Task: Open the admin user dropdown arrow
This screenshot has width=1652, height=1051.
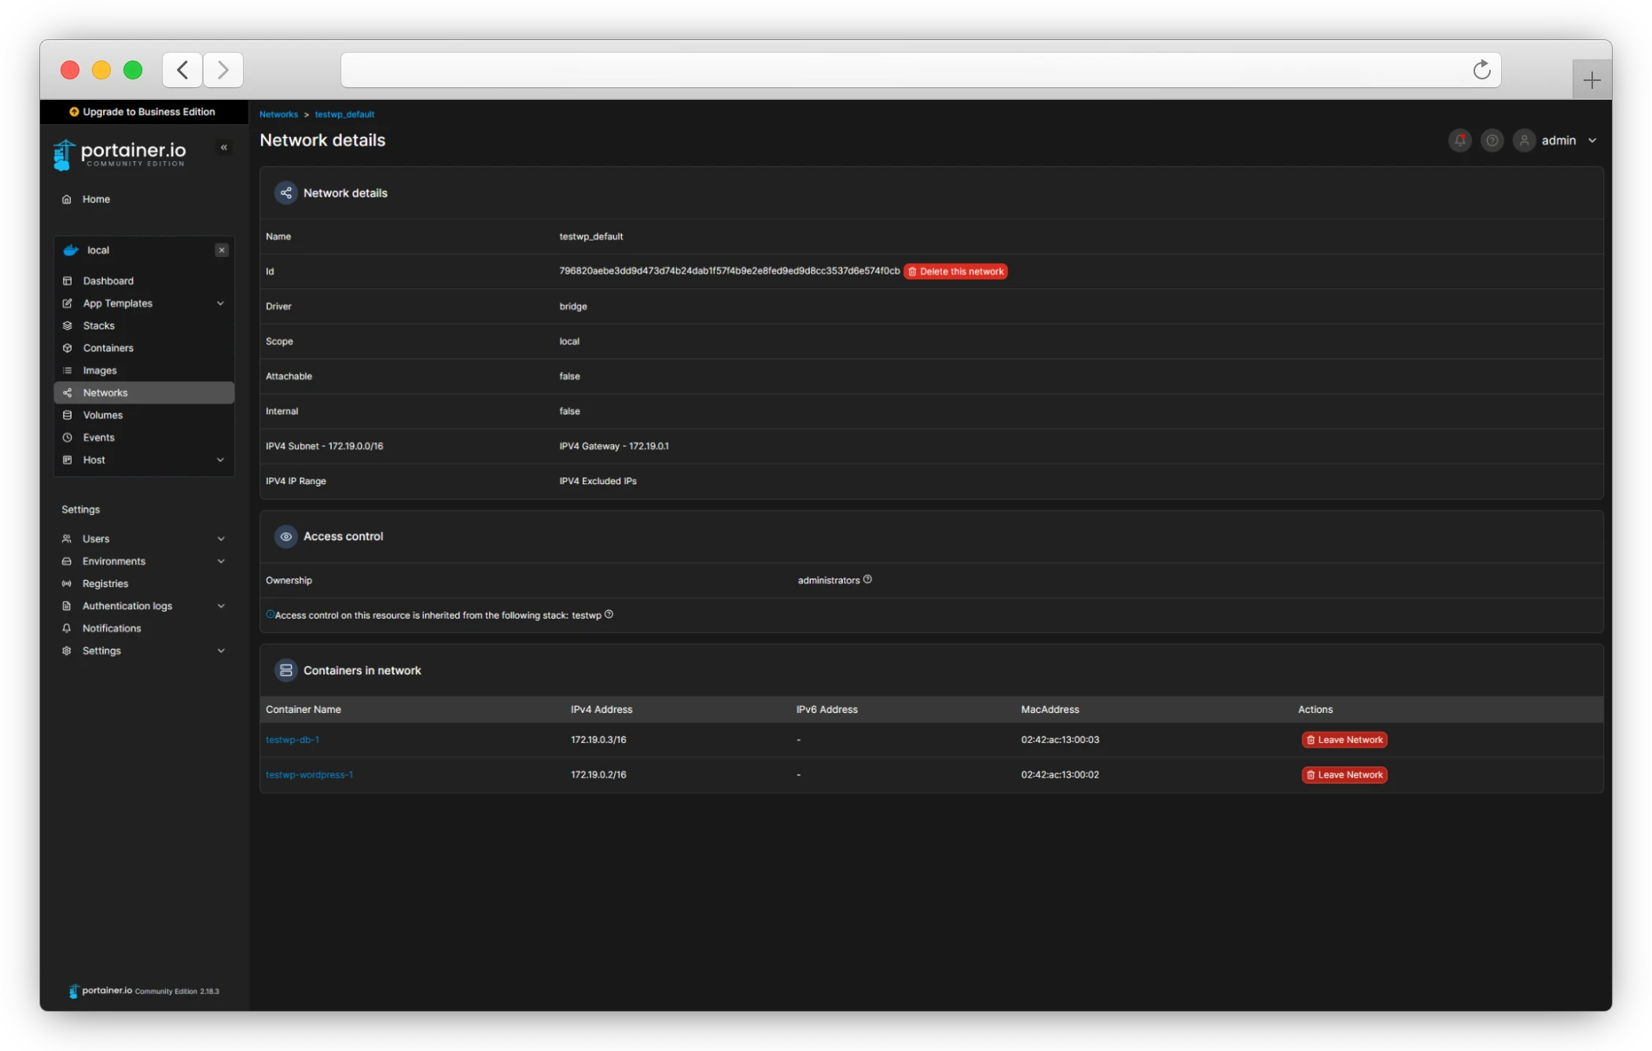Action: coord(1592,141)
